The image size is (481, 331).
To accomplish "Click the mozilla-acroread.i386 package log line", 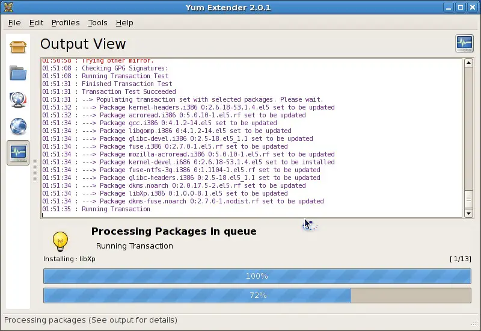I will point(188,154).
